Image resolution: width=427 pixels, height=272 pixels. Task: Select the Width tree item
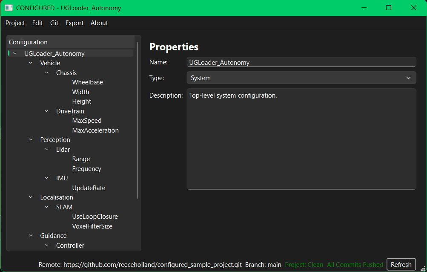click(x=80, y=92)
